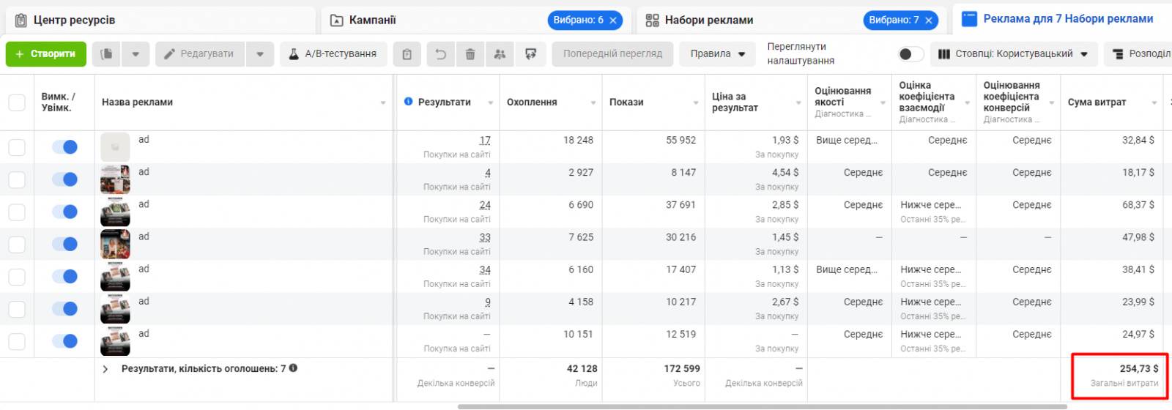Screen dimensions: 1172x410
Task: Expand 'Результати, кількість оголошень: 7' row
Action: click(105, 369)
